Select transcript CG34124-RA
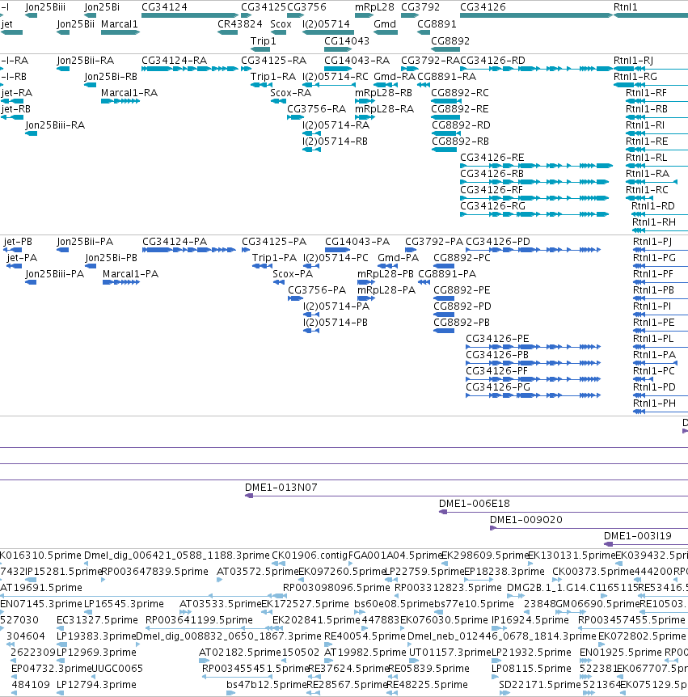Image resolution: width=688 pixels, height=697 pixels. click(x=174, y=61)
